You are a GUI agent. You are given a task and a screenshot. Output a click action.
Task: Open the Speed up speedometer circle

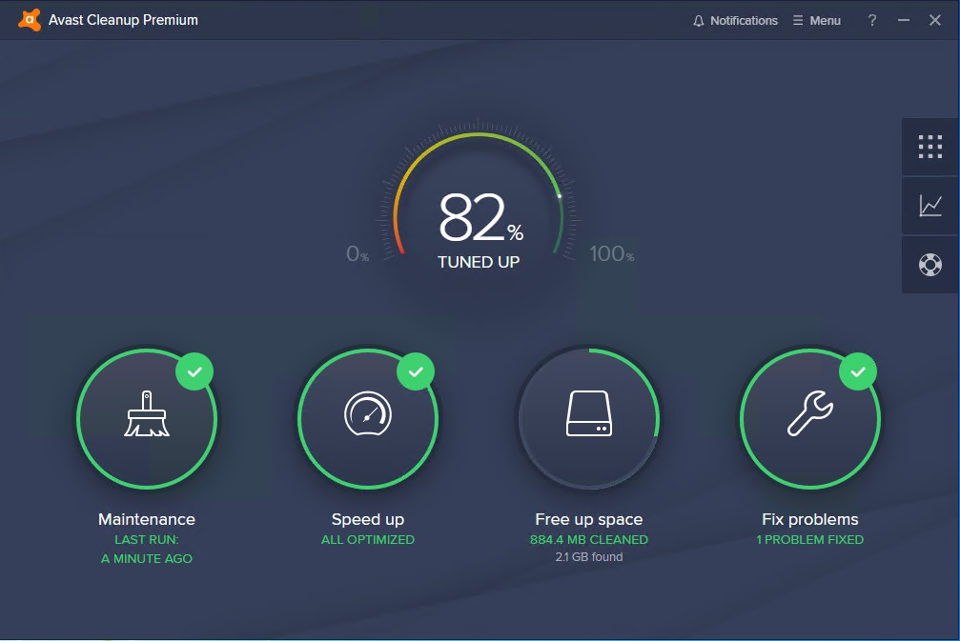coord(367,419)
